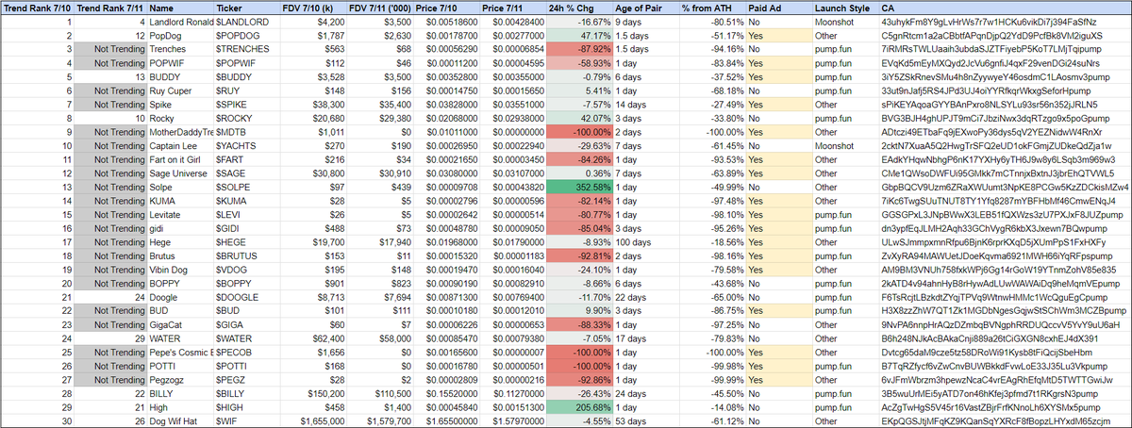
Task: Select the 'Levitate' name cell
Action: (x=180, y=214)
